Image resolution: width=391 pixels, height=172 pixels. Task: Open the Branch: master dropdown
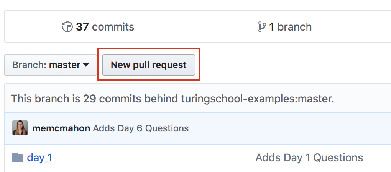(50, 65)
